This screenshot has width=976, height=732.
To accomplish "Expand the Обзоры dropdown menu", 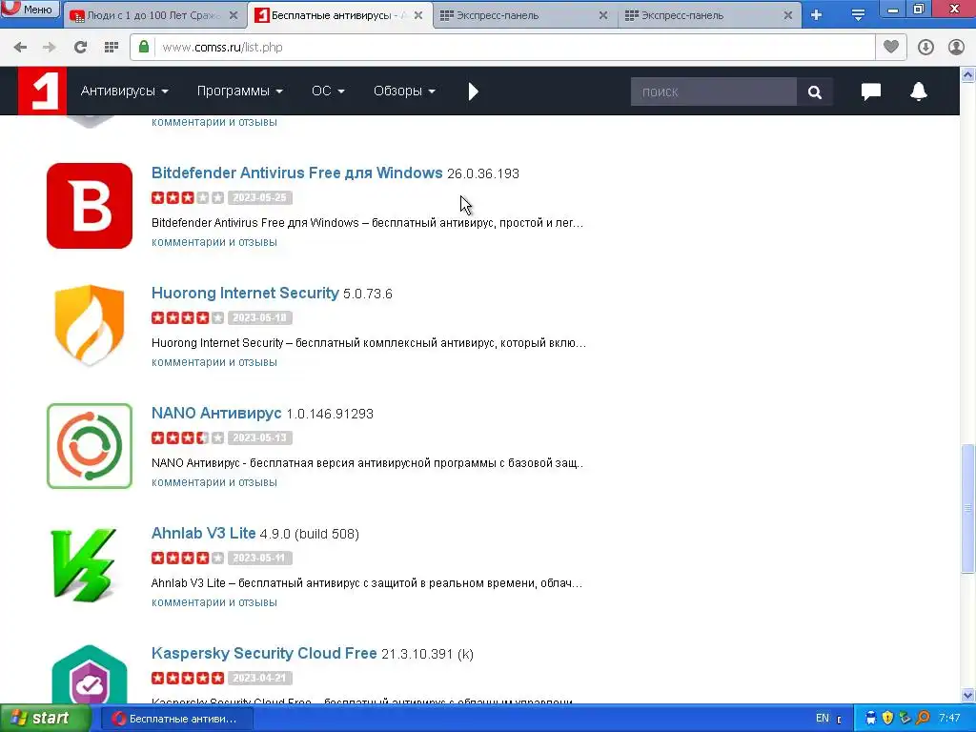I will click(x=404, y=91).
